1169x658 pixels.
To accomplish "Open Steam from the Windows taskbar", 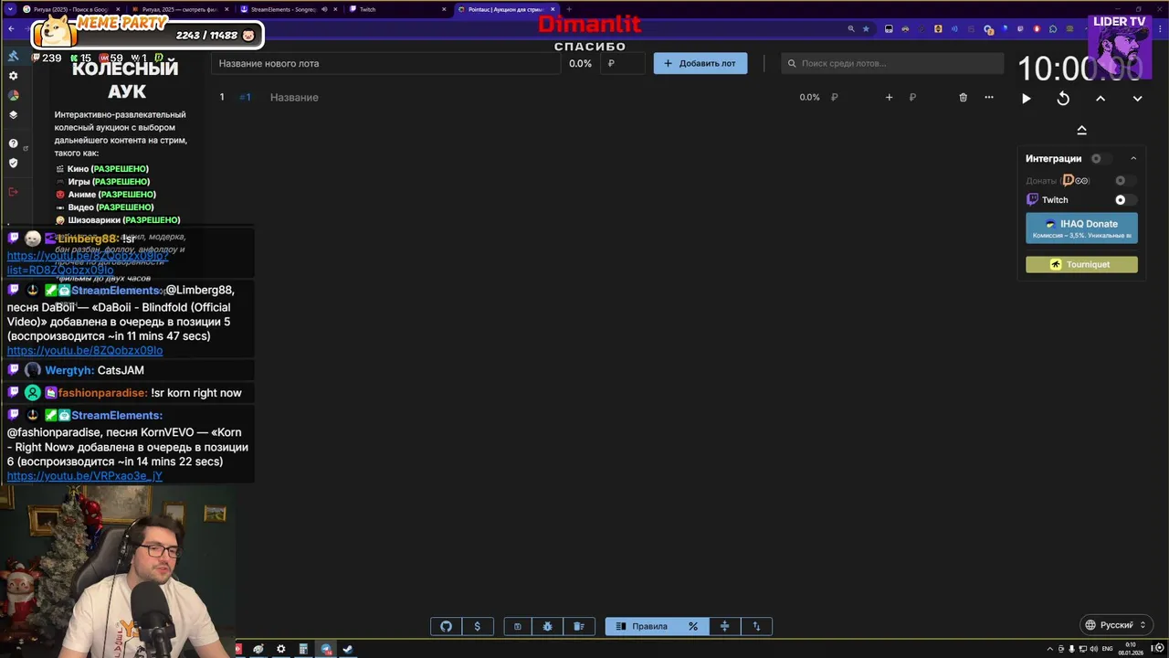I will click(x=348, y=649).
